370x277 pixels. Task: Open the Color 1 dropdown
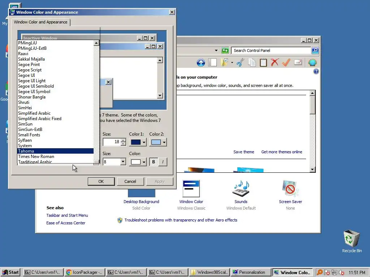(x=144, y=142)
